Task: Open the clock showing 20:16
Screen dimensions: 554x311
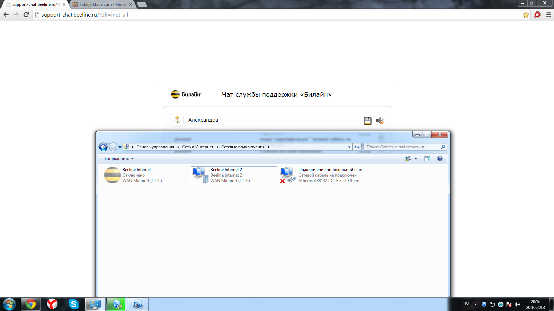Action: point(535,304)
